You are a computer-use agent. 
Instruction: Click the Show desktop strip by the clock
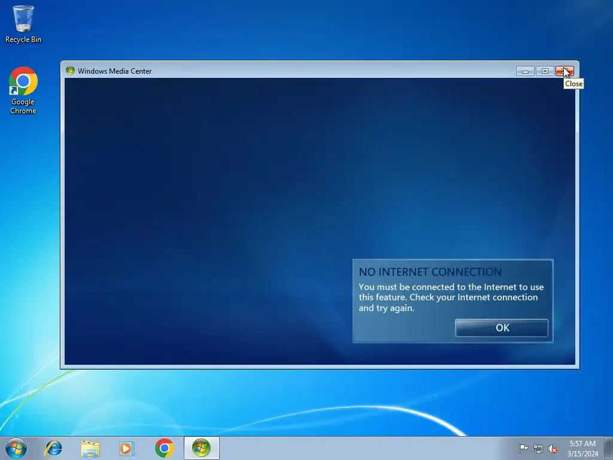pyautogui.click(x=609, y=448)
